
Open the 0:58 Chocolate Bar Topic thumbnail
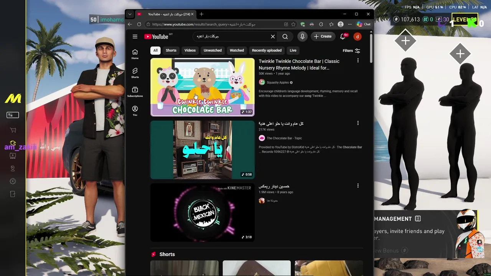[x=203, y=150]
